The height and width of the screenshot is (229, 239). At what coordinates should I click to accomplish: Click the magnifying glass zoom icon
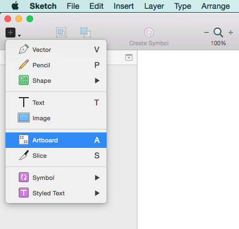click(x=218, y=33)
